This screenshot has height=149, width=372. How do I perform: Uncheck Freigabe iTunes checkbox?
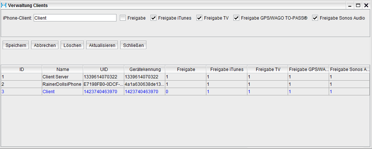coord(154,18)
